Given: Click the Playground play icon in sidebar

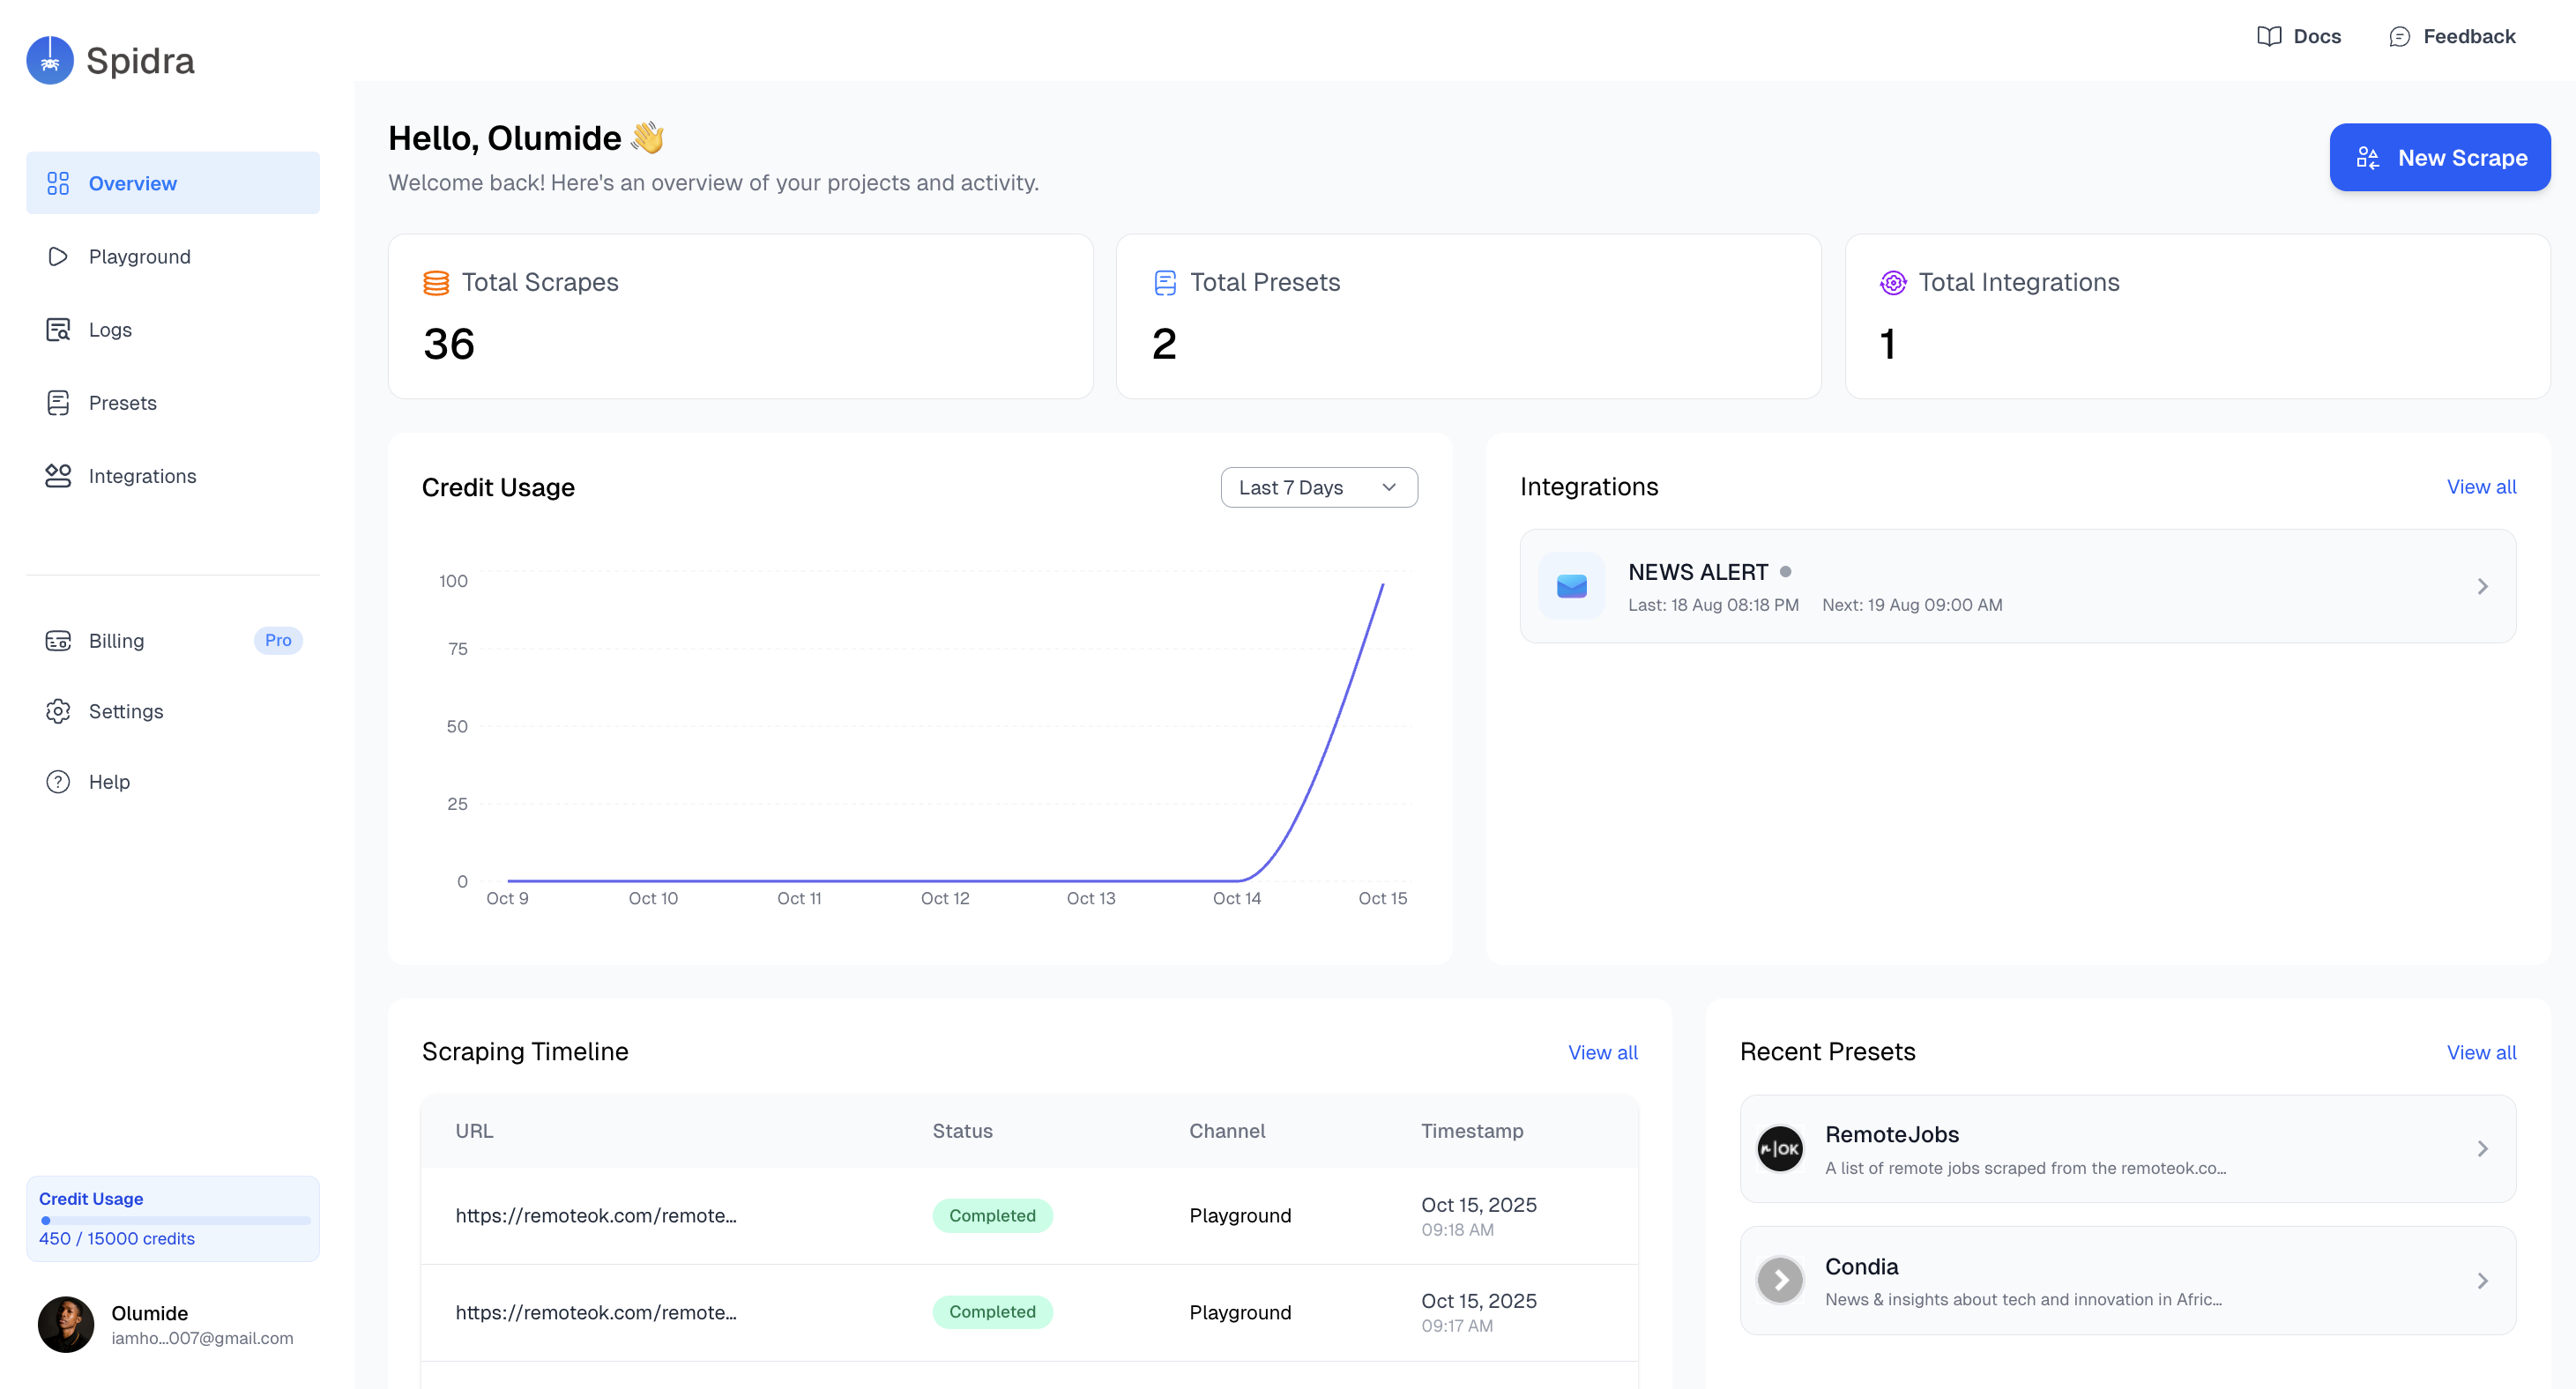Looking at the screenshot, I should pos(58,256).
